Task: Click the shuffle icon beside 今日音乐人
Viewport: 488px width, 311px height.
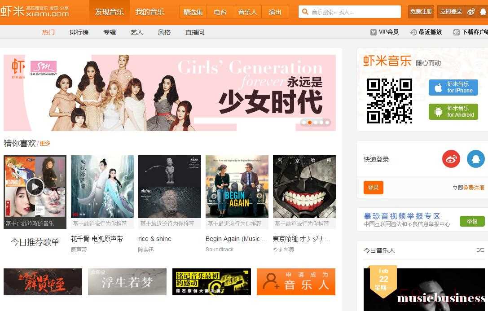Action: (x=480, y=250)
